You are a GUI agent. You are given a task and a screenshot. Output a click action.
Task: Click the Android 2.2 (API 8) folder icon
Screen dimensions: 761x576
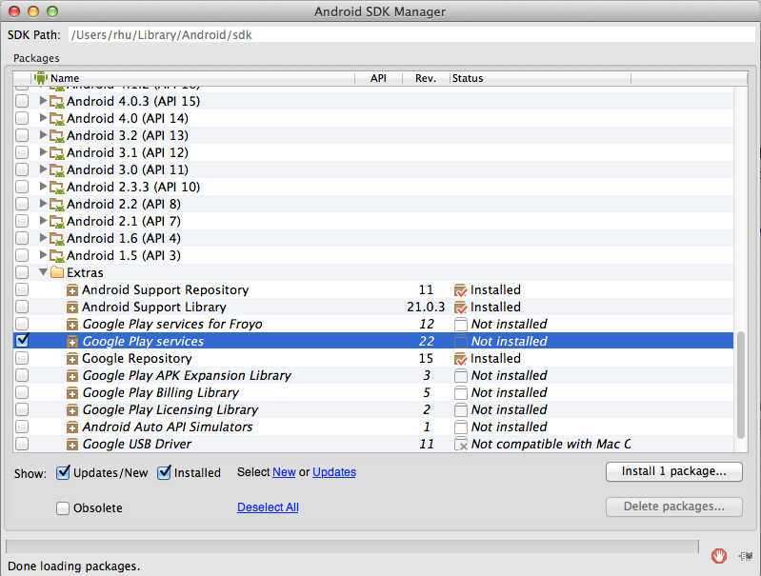click(57, 205)
